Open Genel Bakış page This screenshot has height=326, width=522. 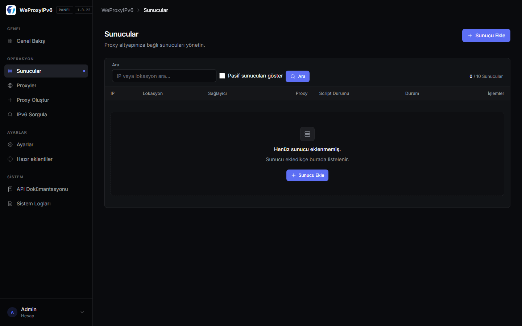[x=46, y=41]
